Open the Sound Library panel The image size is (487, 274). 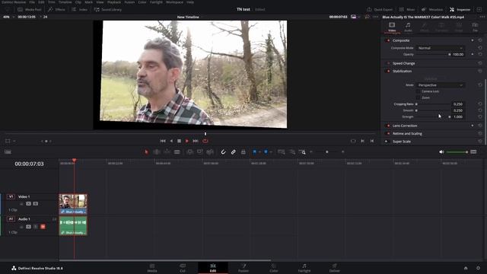[x=107, y=10]
